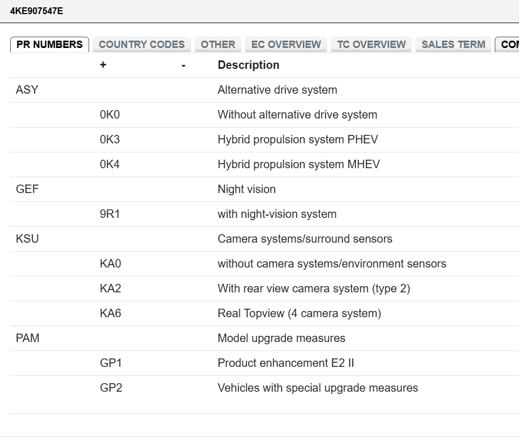Open the OTHER tab
This screenshot has height=447, width=519.
click(218, 45)
